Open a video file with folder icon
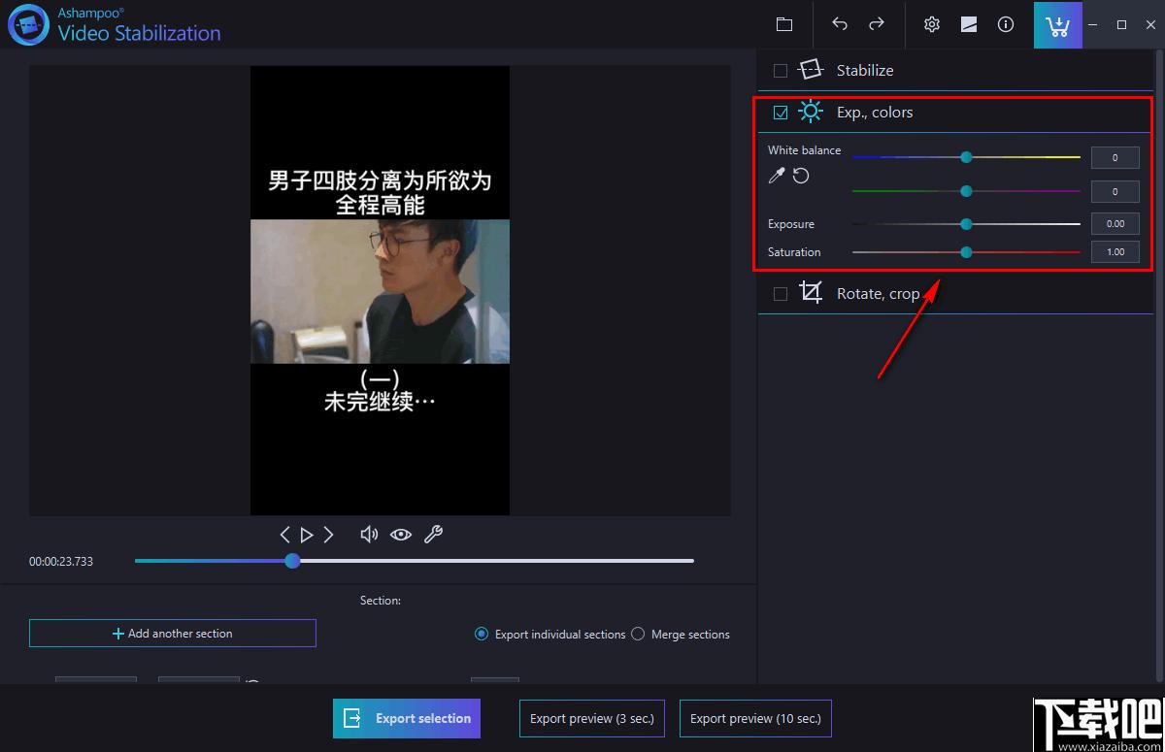Image resolution: width=1165 pixels, height=752 pixels. click(784, 24)
